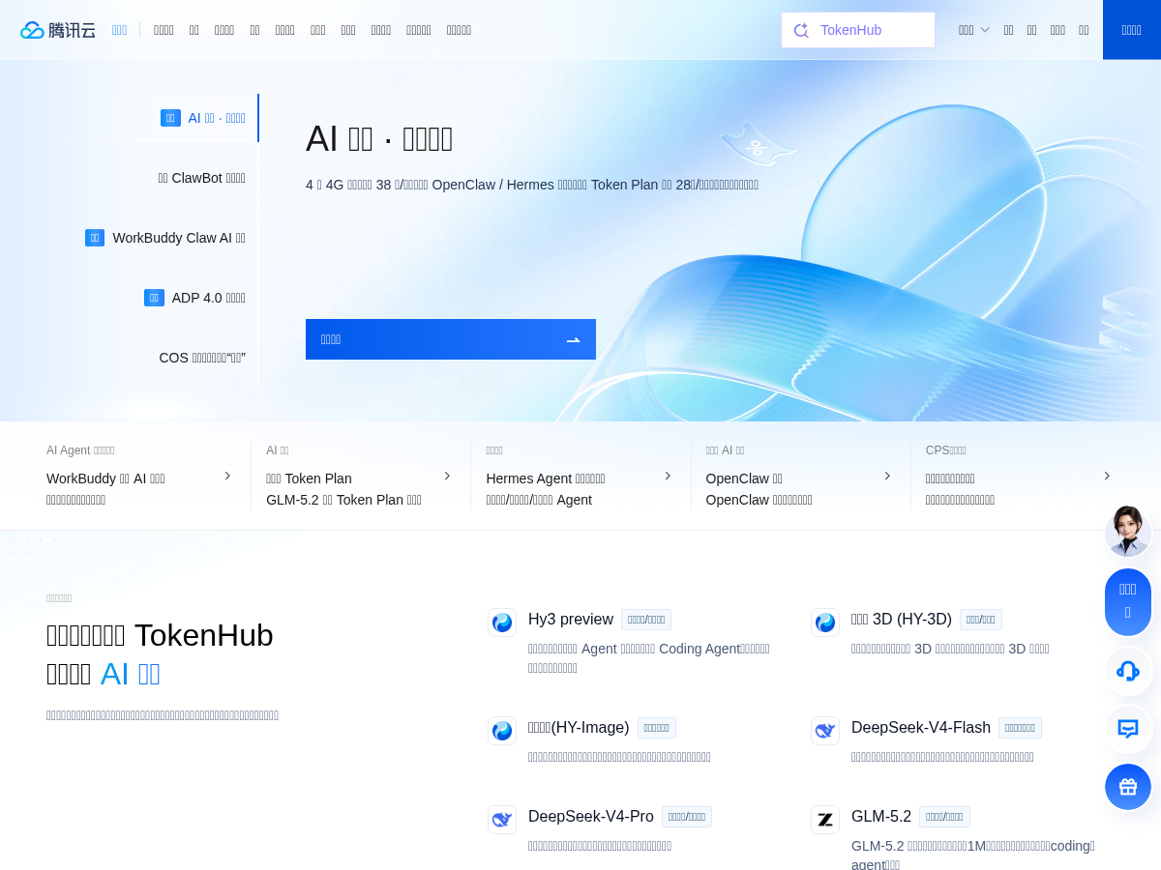Expand the OpenClaw card chevron
Viewport: 1161px width, 870px height.
(x=887, y=476)
